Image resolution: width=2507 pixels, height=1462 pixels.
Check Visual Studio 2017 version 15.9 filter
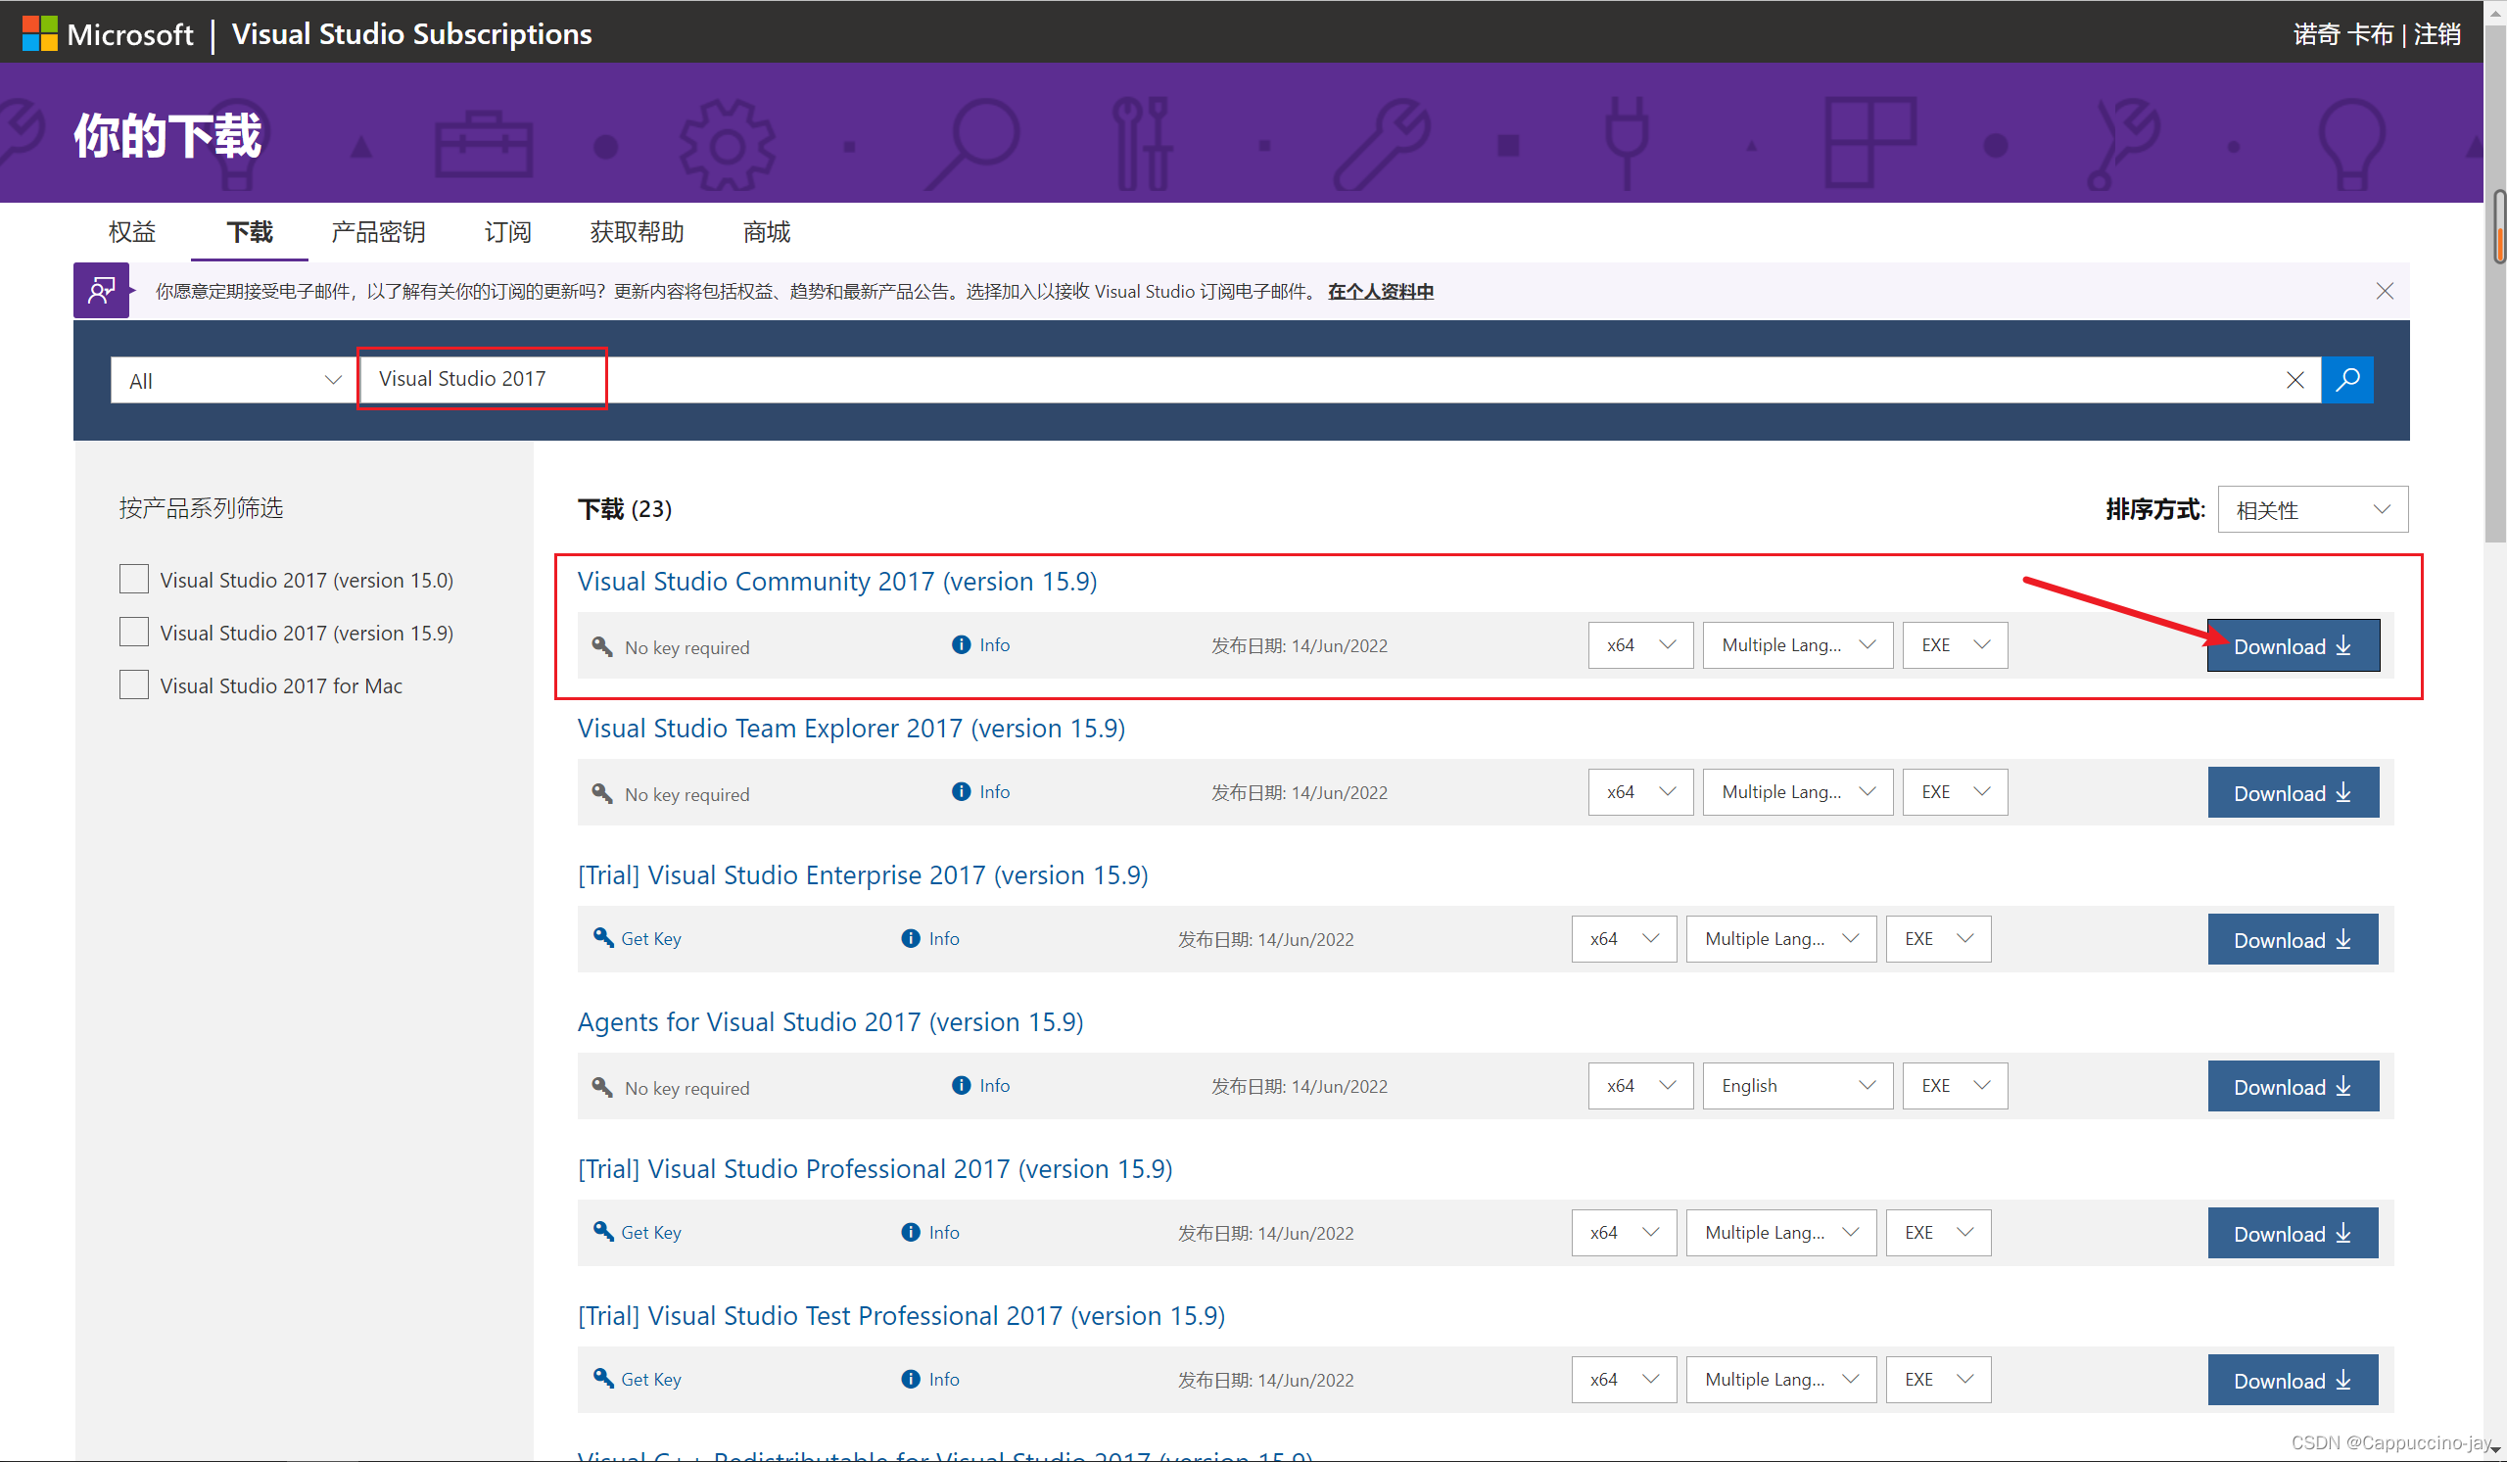(136, 630)
